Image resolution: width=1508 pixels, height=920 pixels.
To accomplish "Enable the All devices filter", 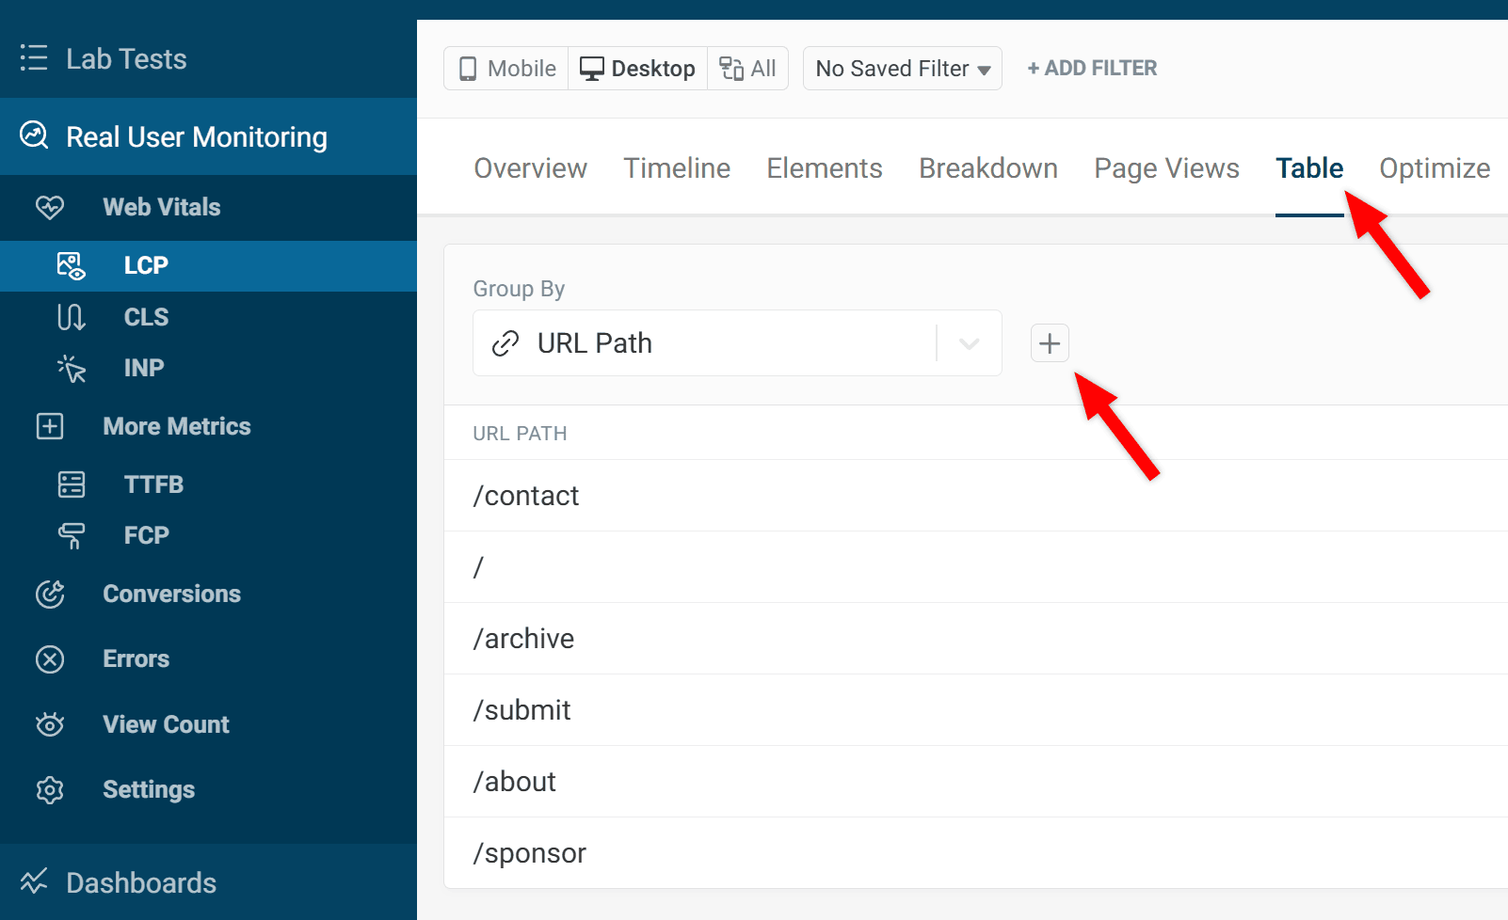I will tap(747, 68).
